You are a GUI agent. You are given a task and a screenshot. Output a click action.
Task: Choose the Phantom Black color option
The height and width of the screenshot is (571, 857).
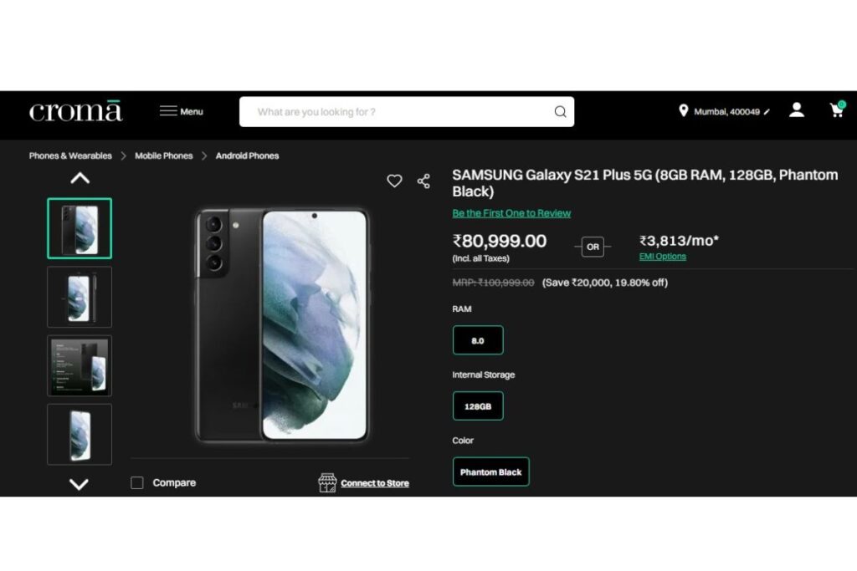coord(490,472)
